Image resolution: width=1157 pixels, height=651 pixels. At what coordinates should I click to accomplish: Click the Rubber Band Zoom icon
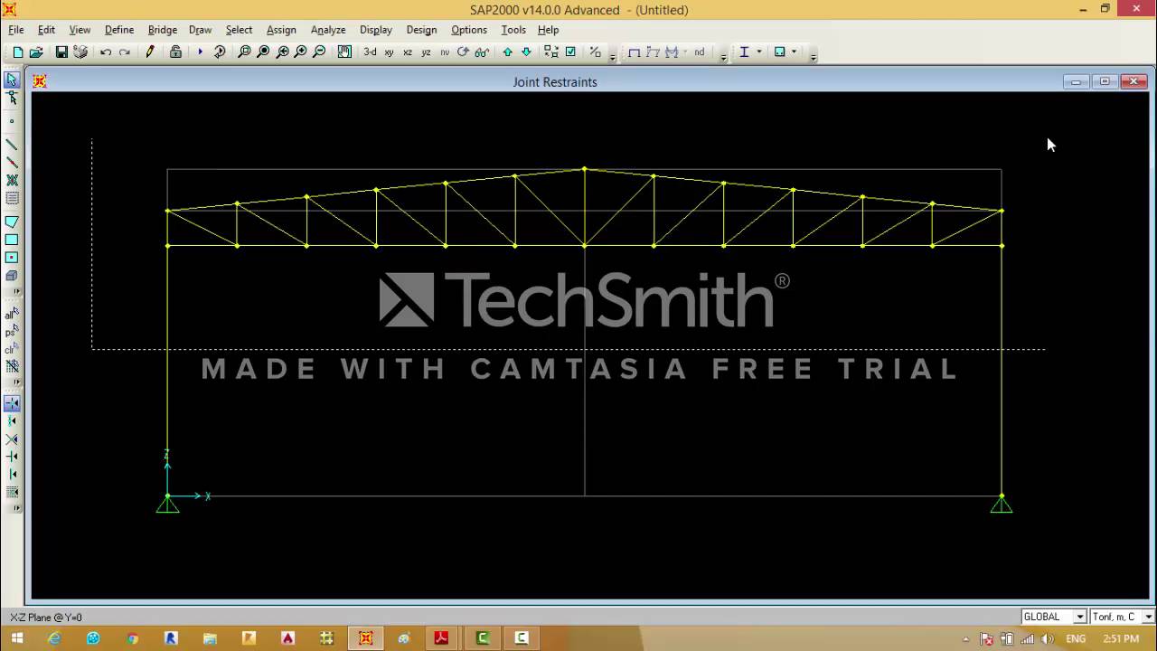[244, 52]
